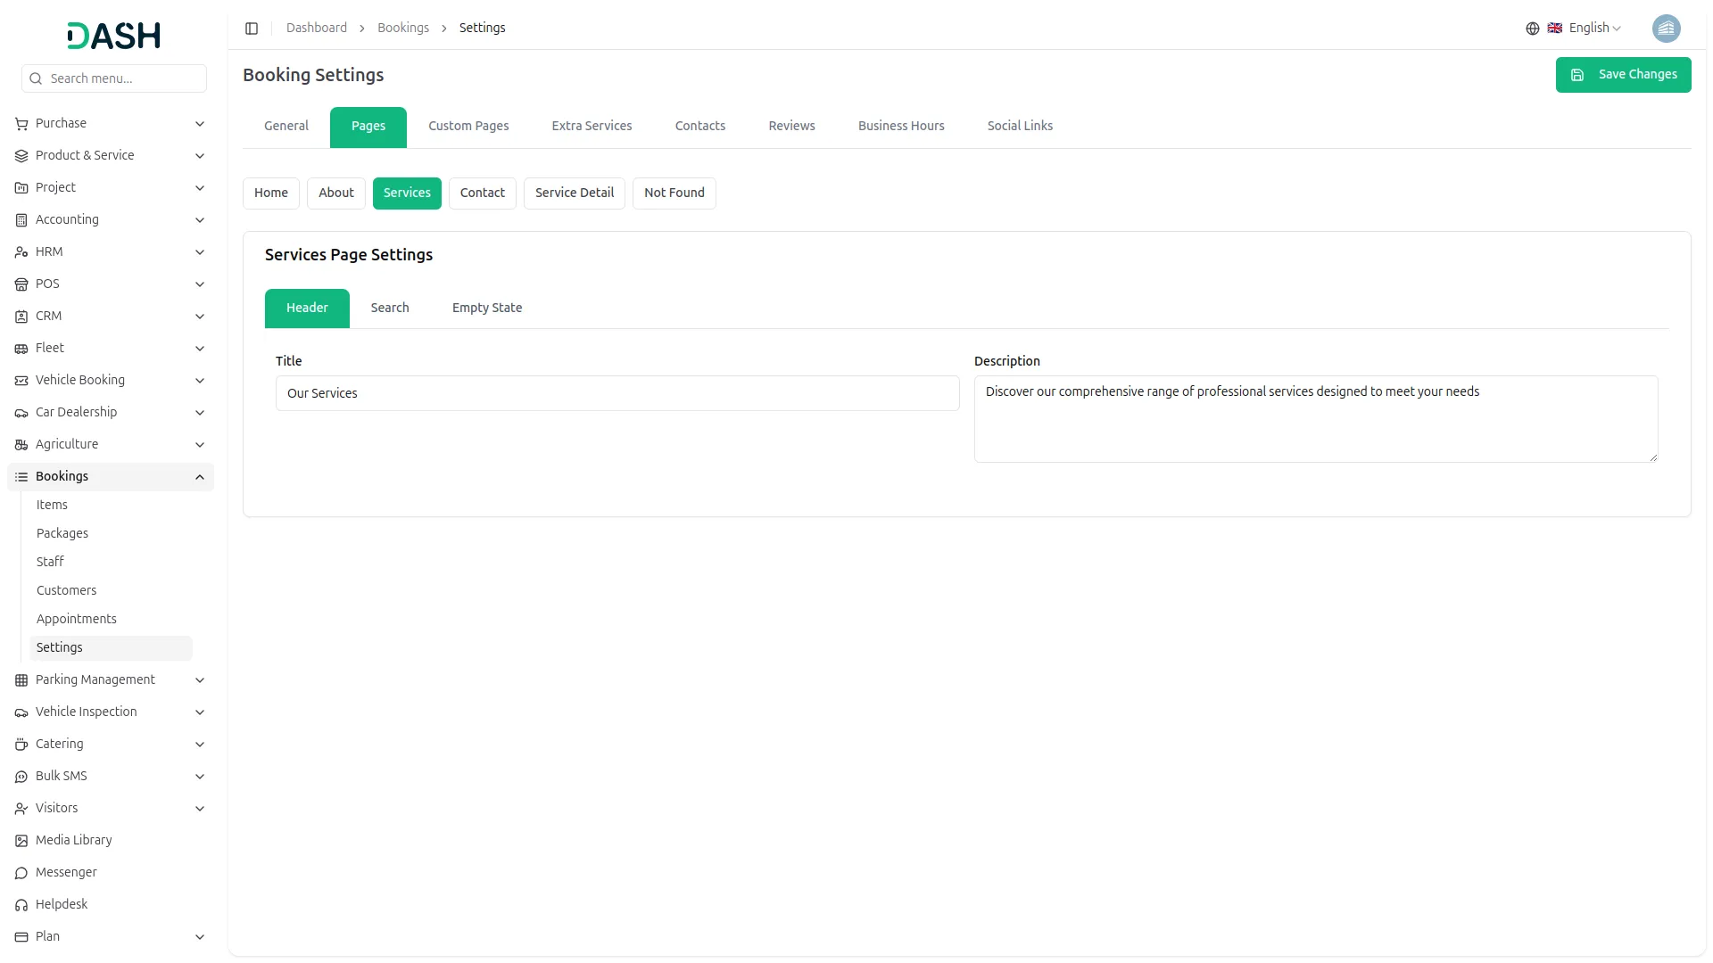The height and width of the screenshot is (963, 1713).
Task: Select the Not Found page button
Action: [x=674, y=193]
